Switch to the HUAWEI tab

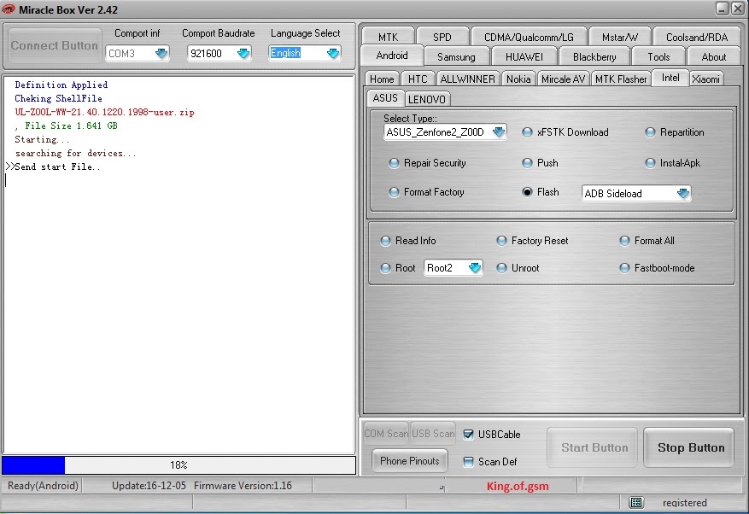click(x=524, y=57)
